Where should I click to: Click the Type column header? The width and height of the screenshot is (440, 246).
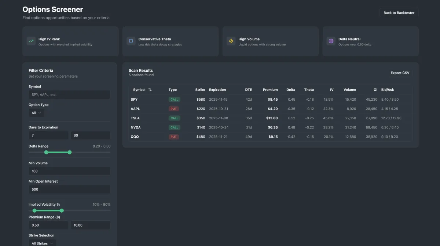point(173,90)
